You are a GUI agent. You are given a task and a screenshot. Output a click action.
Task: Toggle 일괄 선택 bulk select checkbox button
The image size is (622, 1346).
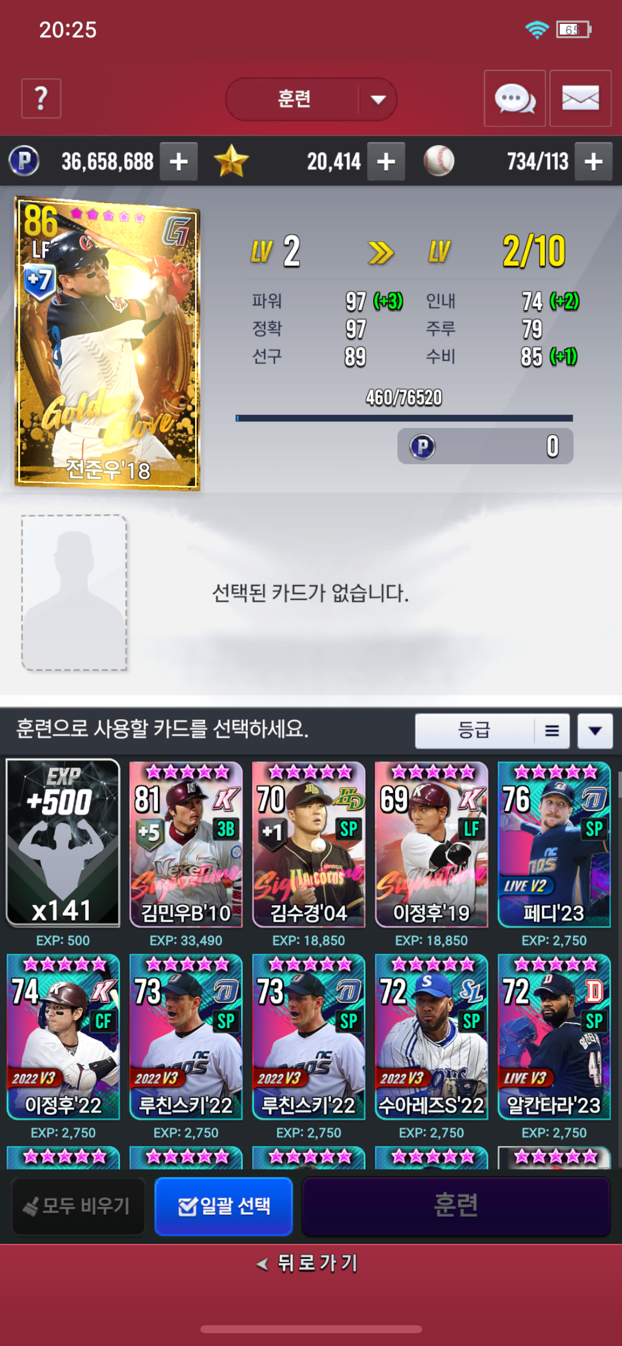224,1206
